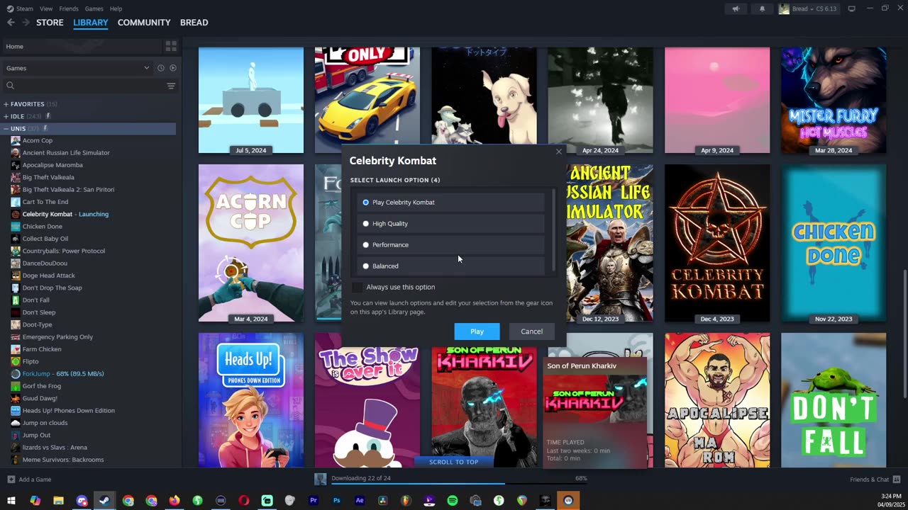Click the SCROLL TO TOP button
This screenshot has height=510, width=908.
point(453,462)
